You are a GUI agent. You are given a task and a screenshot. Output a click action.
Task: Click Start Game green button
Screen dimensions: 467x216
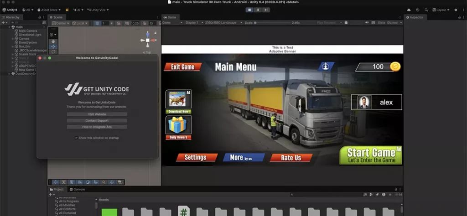[x=371, y=155]
